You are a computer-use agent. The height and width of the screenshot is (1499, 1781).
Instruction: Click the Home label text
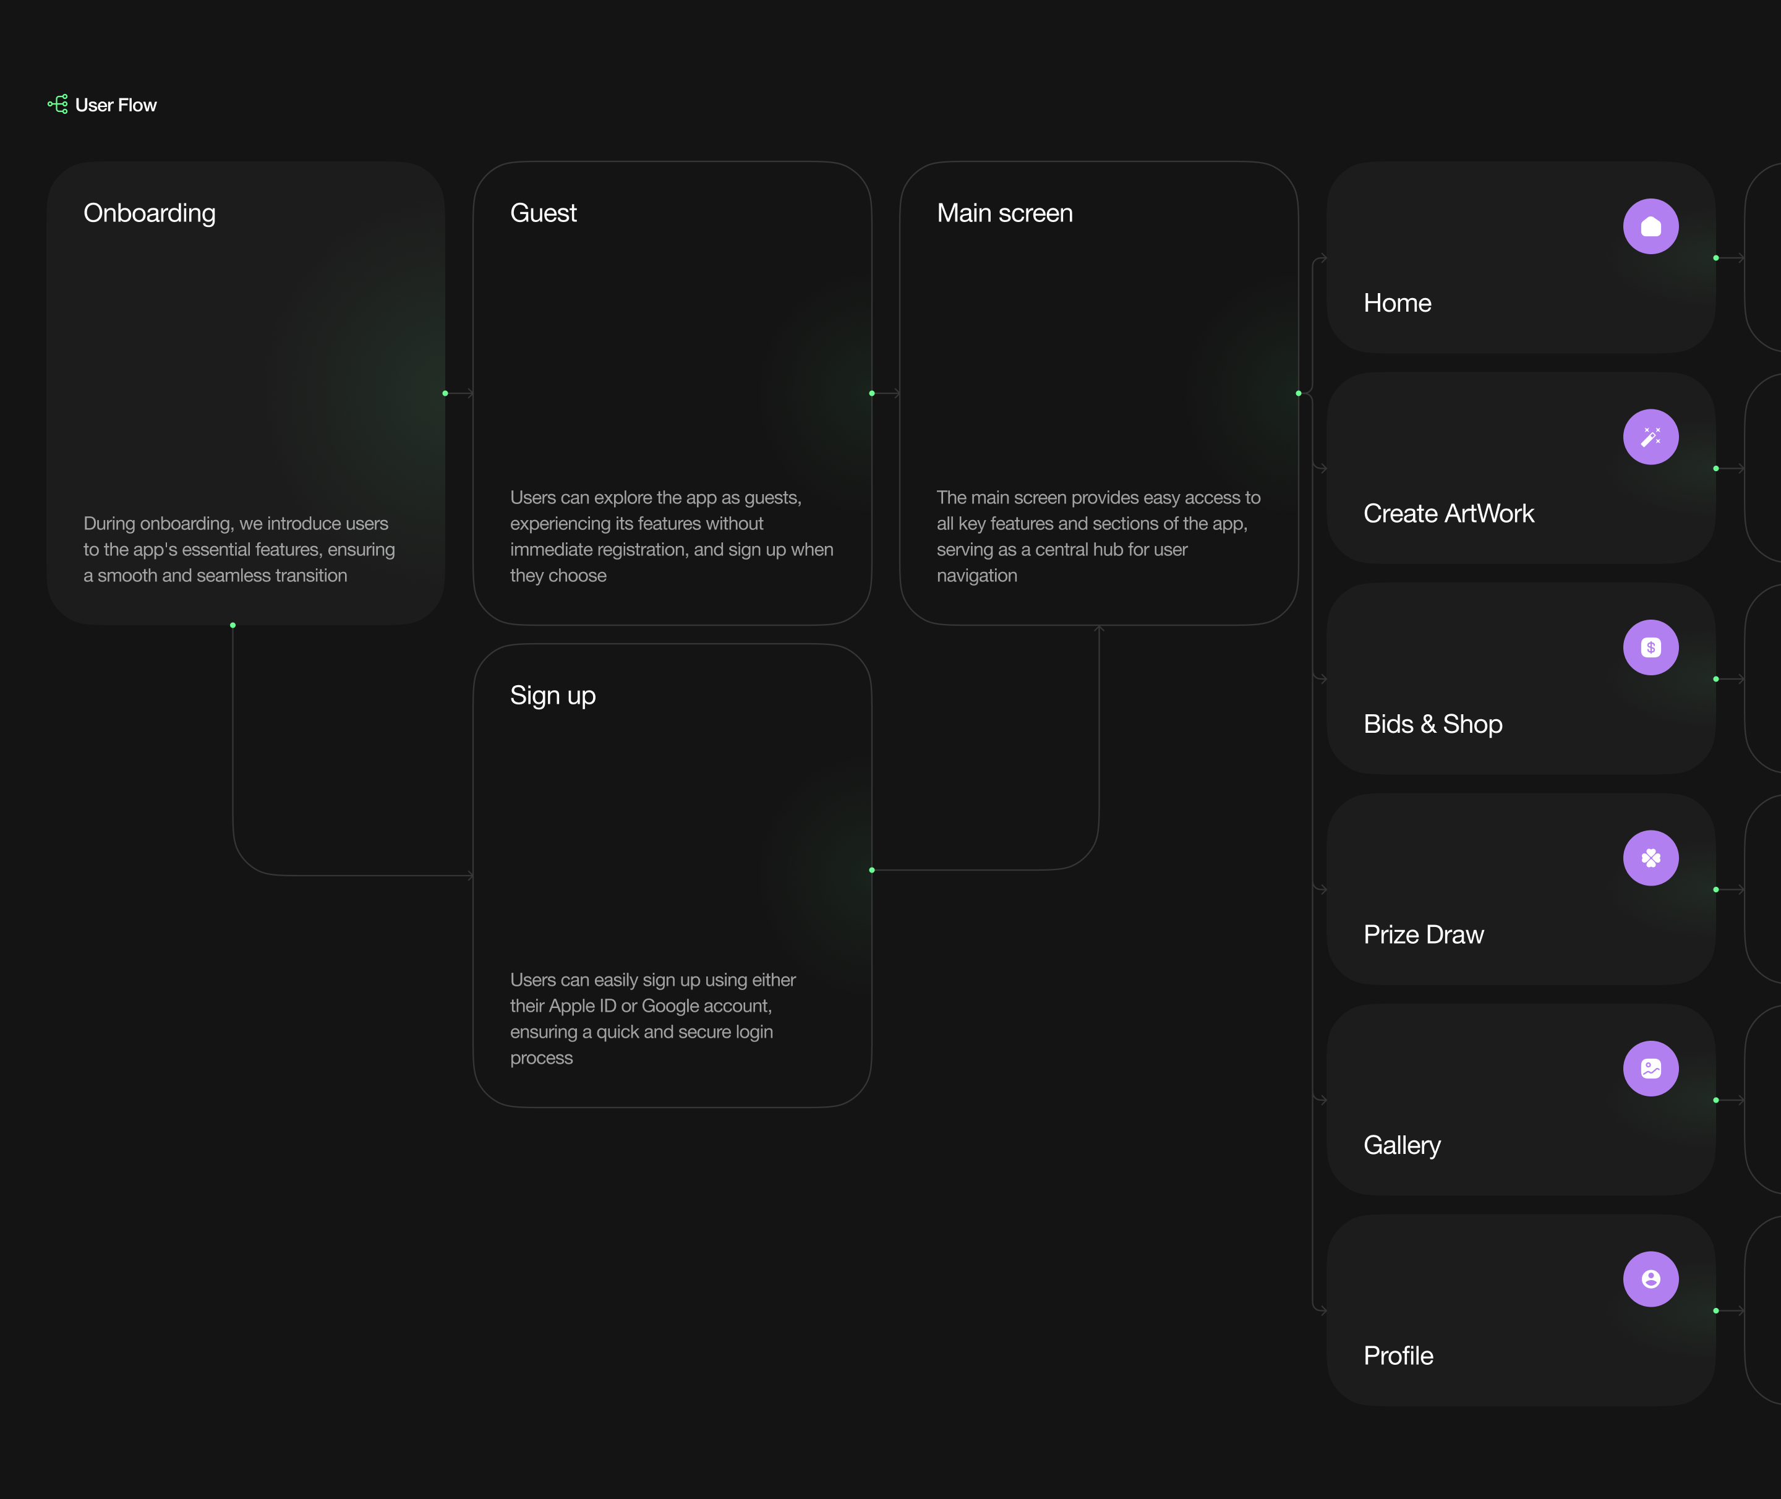tap(1397, 304)
